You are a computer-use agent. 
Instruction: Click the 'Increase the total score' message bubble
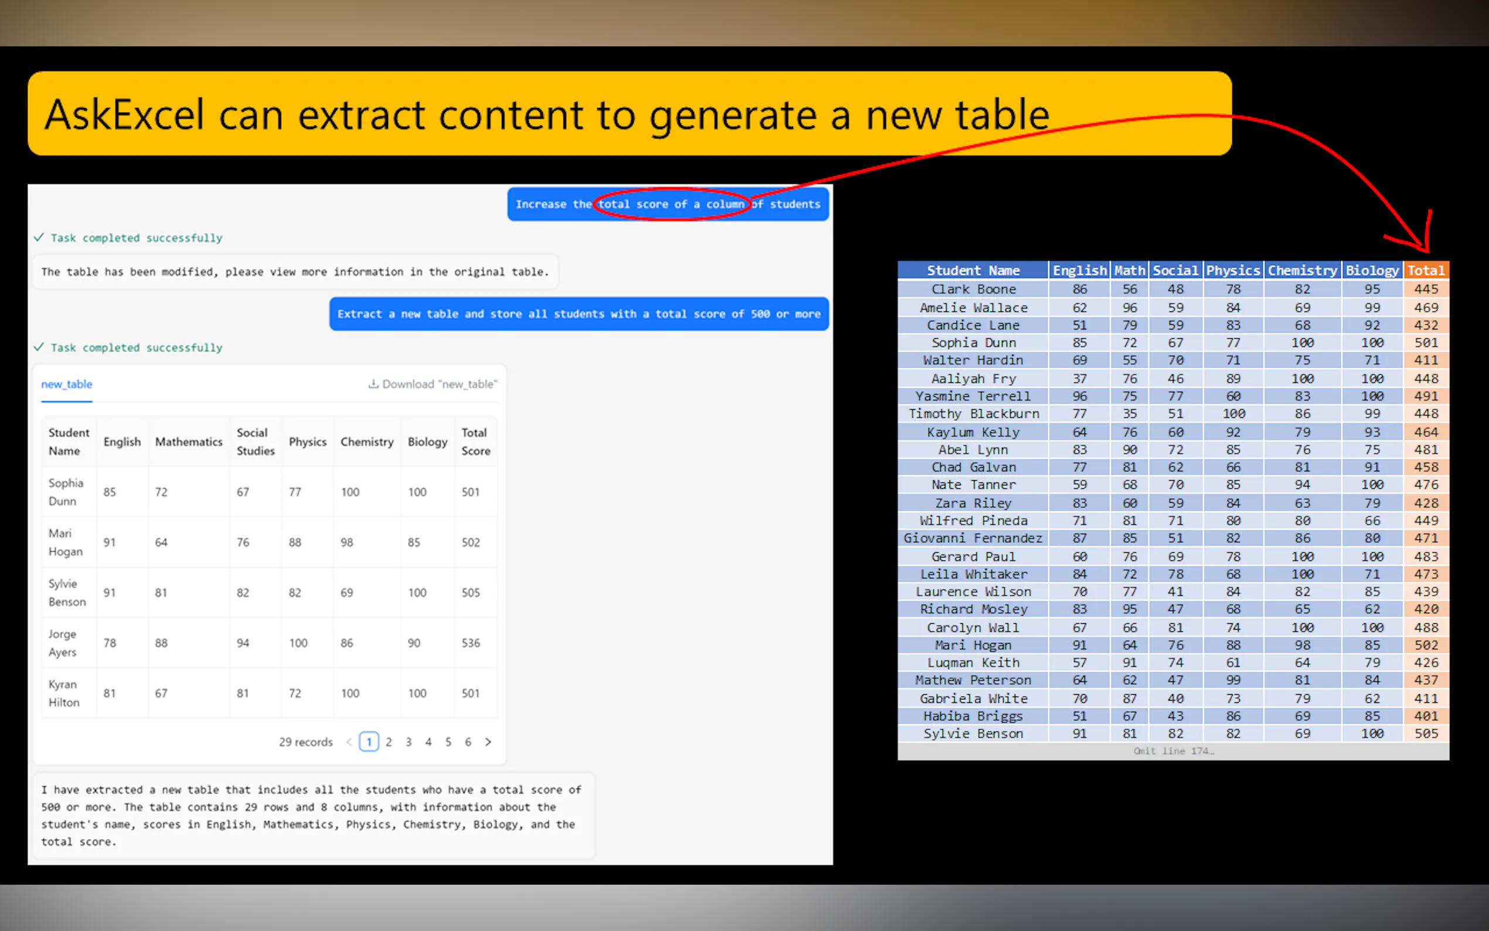[x=668, y=205]
